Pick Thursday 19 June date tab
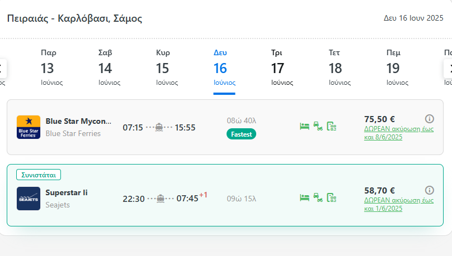Screen dimensions: 452x256 393,69
